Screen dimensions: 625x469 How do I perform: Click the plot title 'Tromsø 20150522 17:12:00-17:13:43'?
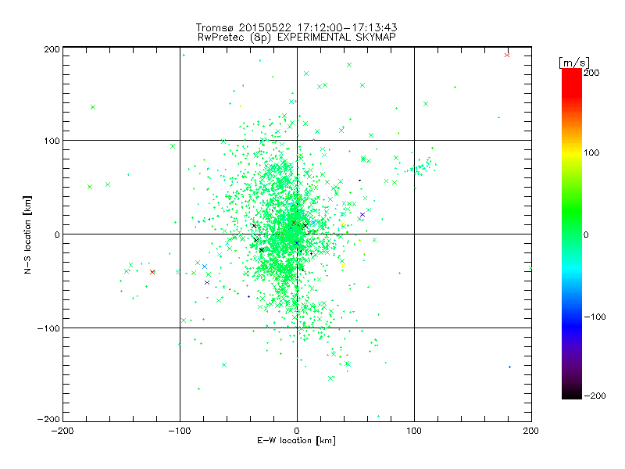[x=296, y=27]
